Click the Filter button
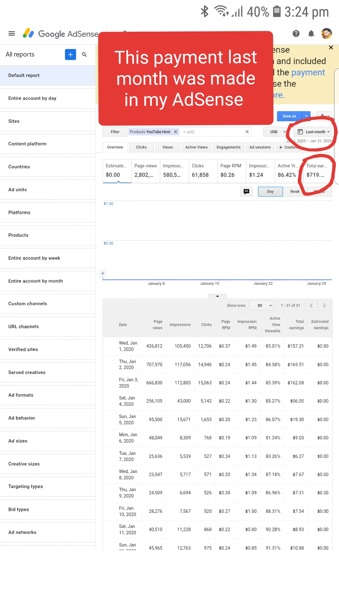 tap(115, 132)
